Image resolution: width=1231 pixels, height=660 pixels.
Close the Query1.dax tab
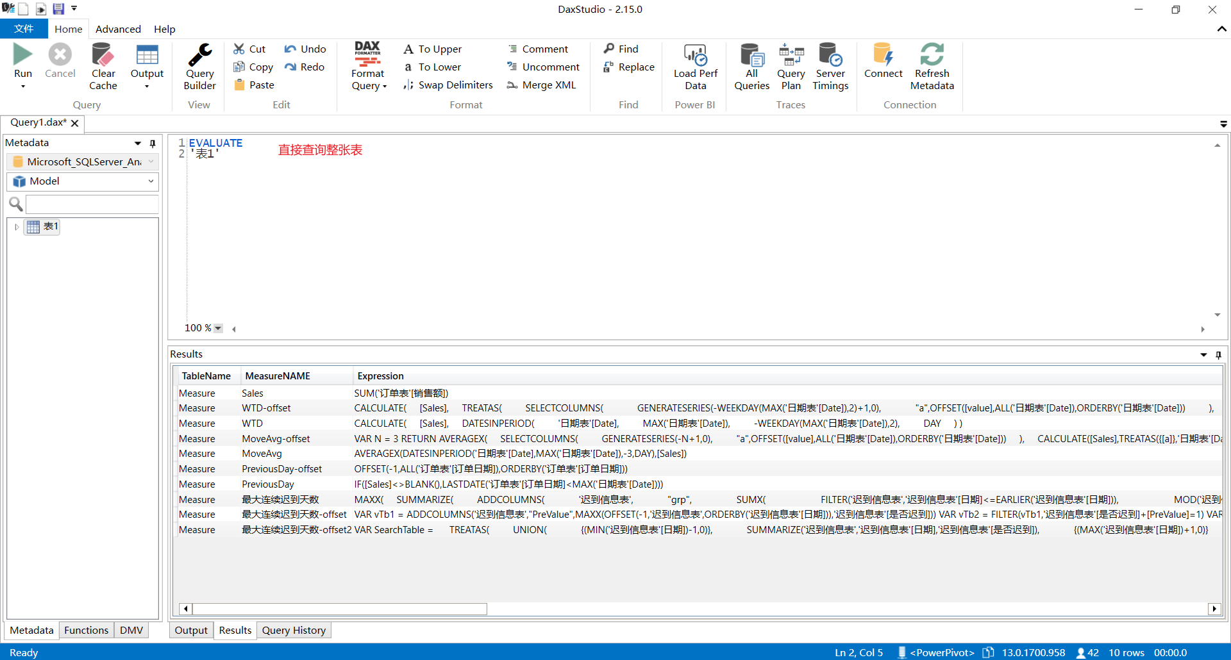click(75, 123)
